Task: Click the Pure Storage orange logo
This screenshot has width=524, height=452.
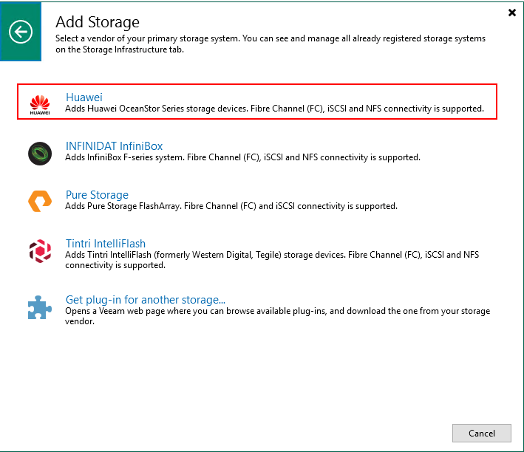Action: [x=40, y=201]
